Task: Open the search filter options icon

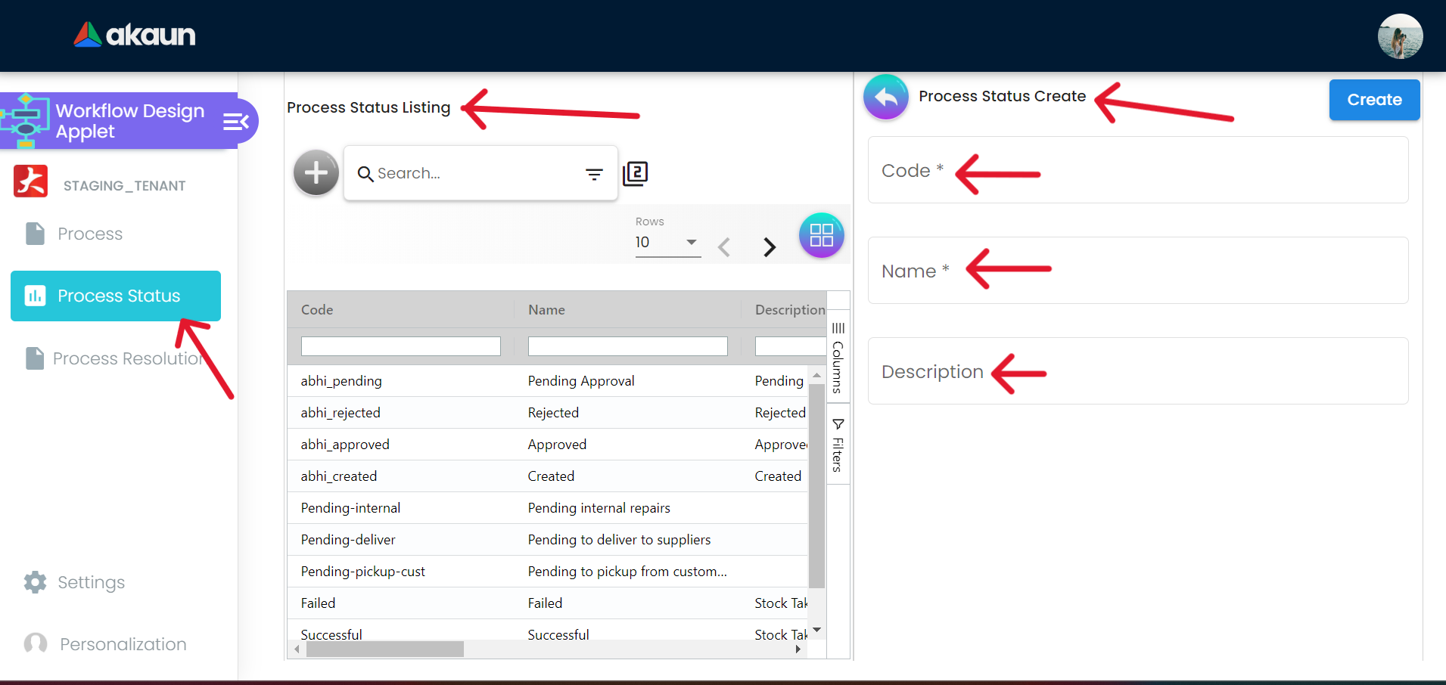Action: coord(594,174)
